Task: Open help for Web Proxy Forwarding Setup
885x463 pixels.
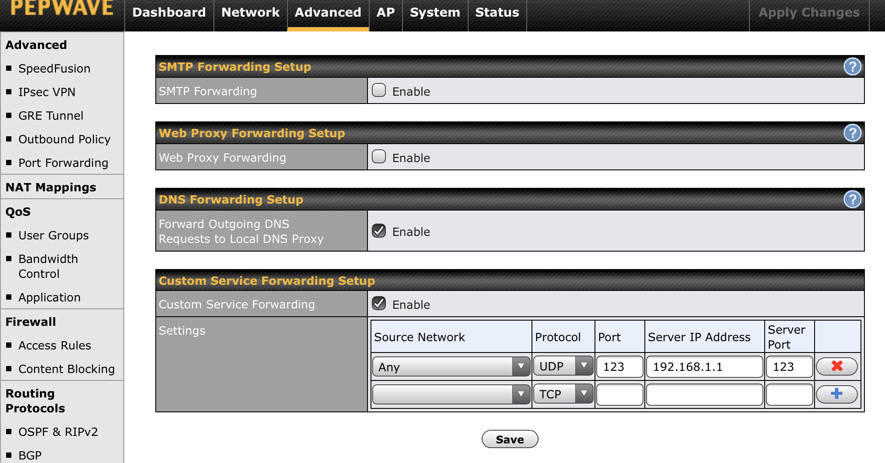Action: coord(851,133)
